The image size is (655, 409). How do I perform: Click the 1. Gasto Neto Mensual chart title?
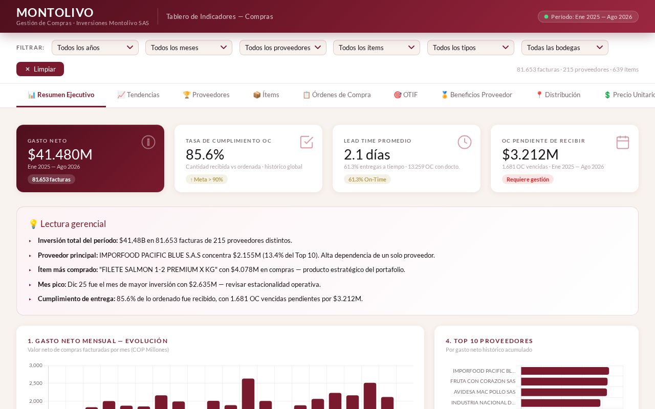coord(98,341)
